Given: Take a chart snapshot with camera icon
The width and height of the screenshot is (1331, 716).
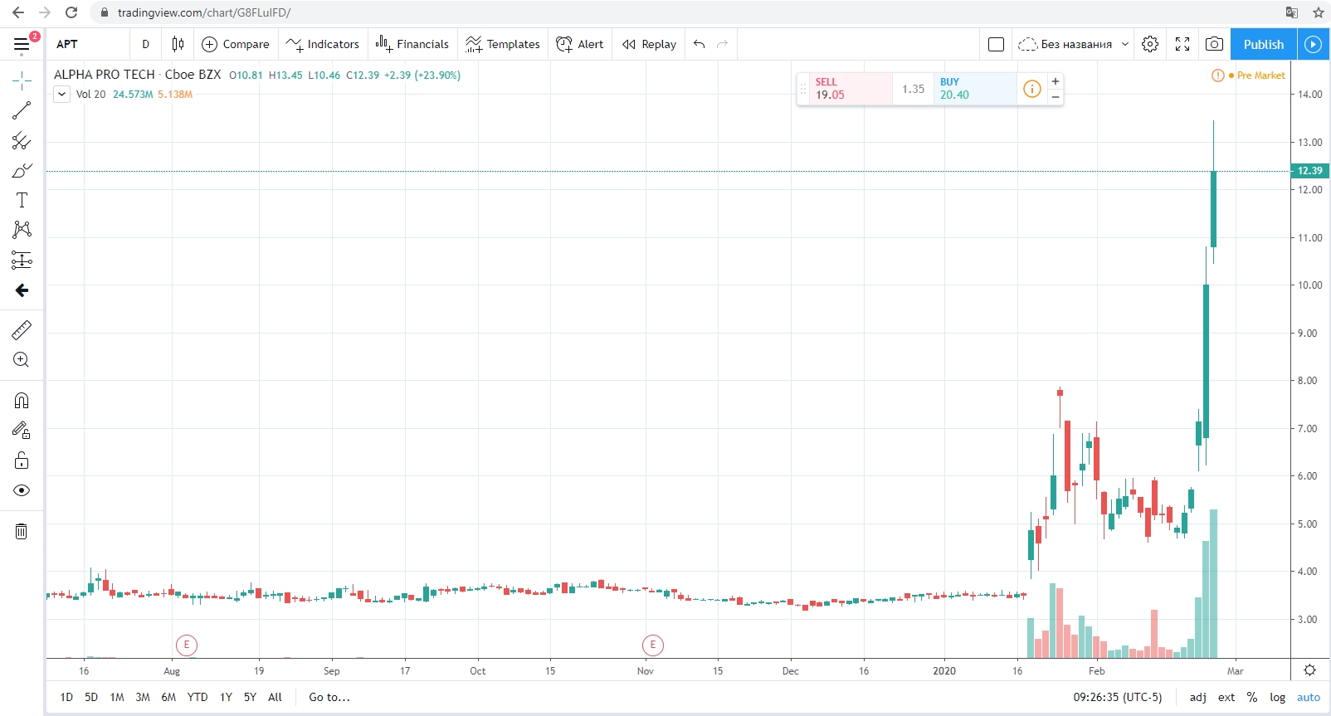Looking at the screenshot, I should click(1214, 44).
